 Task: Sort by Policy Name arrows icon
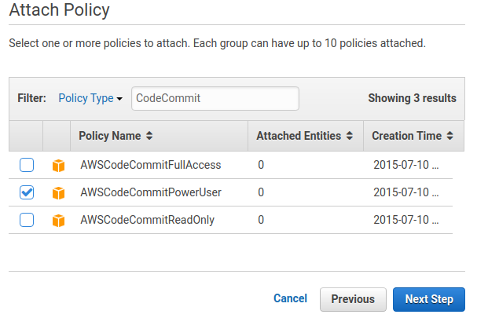coord(149,136)
